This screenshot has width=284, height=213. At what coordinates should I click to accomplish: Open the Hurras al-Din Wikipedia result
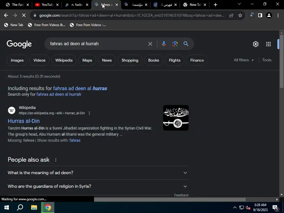click(24, 121)
